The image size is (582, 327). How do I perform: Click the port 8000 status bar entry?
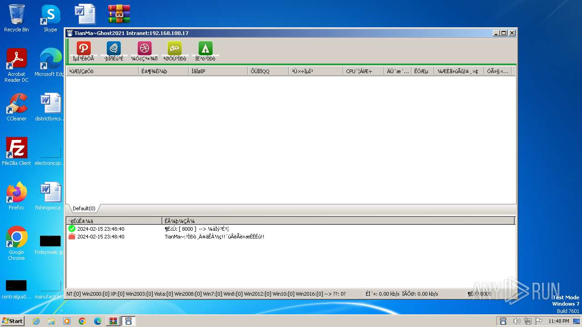[479, 294]
